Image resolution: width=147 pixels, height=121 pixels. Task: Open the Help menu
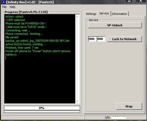13,7
